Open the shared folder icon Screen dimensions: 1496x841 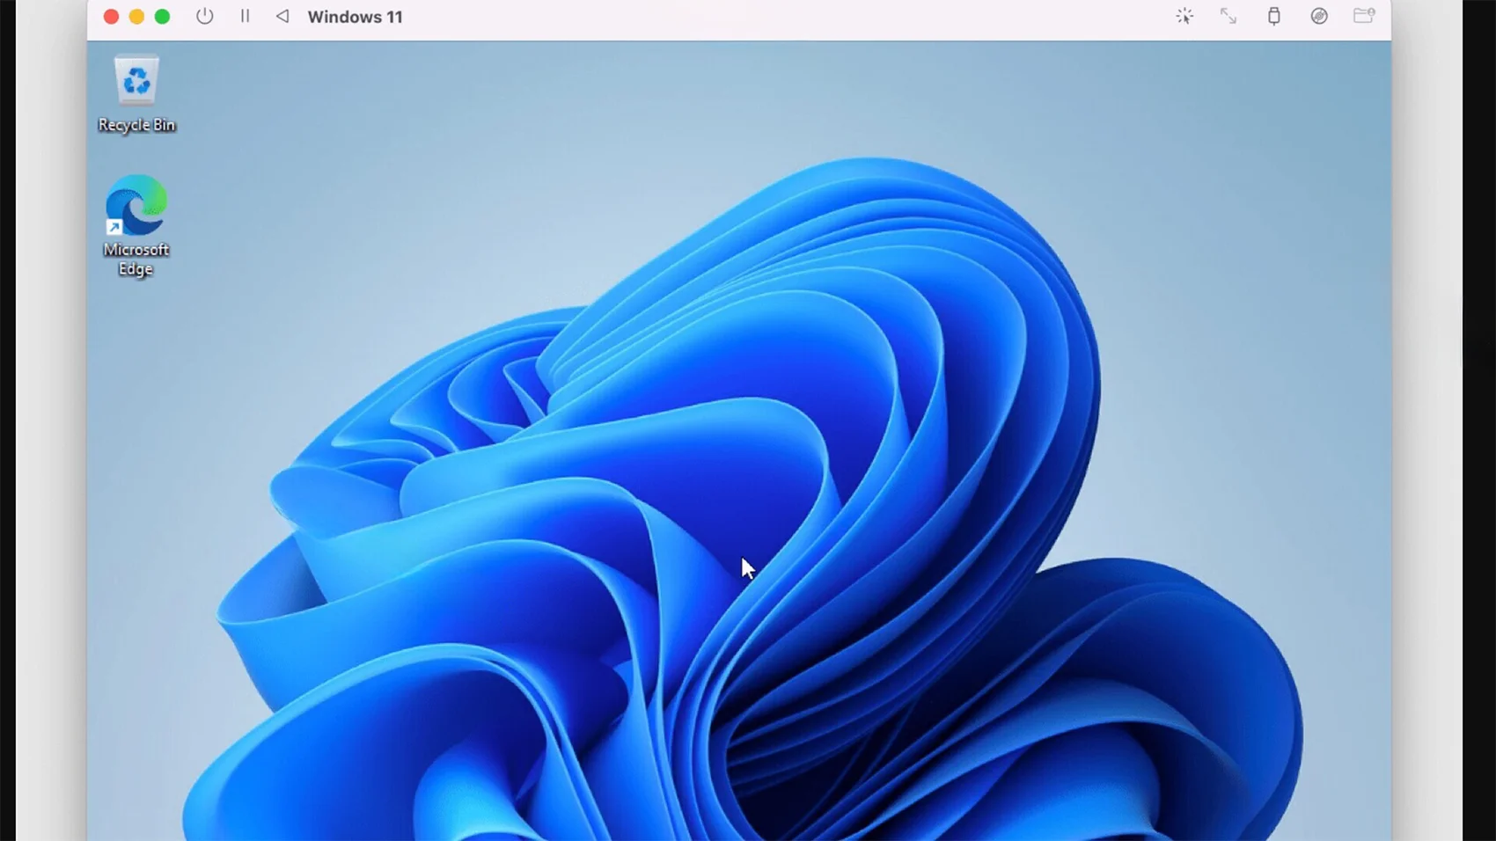pos(1364,16)
